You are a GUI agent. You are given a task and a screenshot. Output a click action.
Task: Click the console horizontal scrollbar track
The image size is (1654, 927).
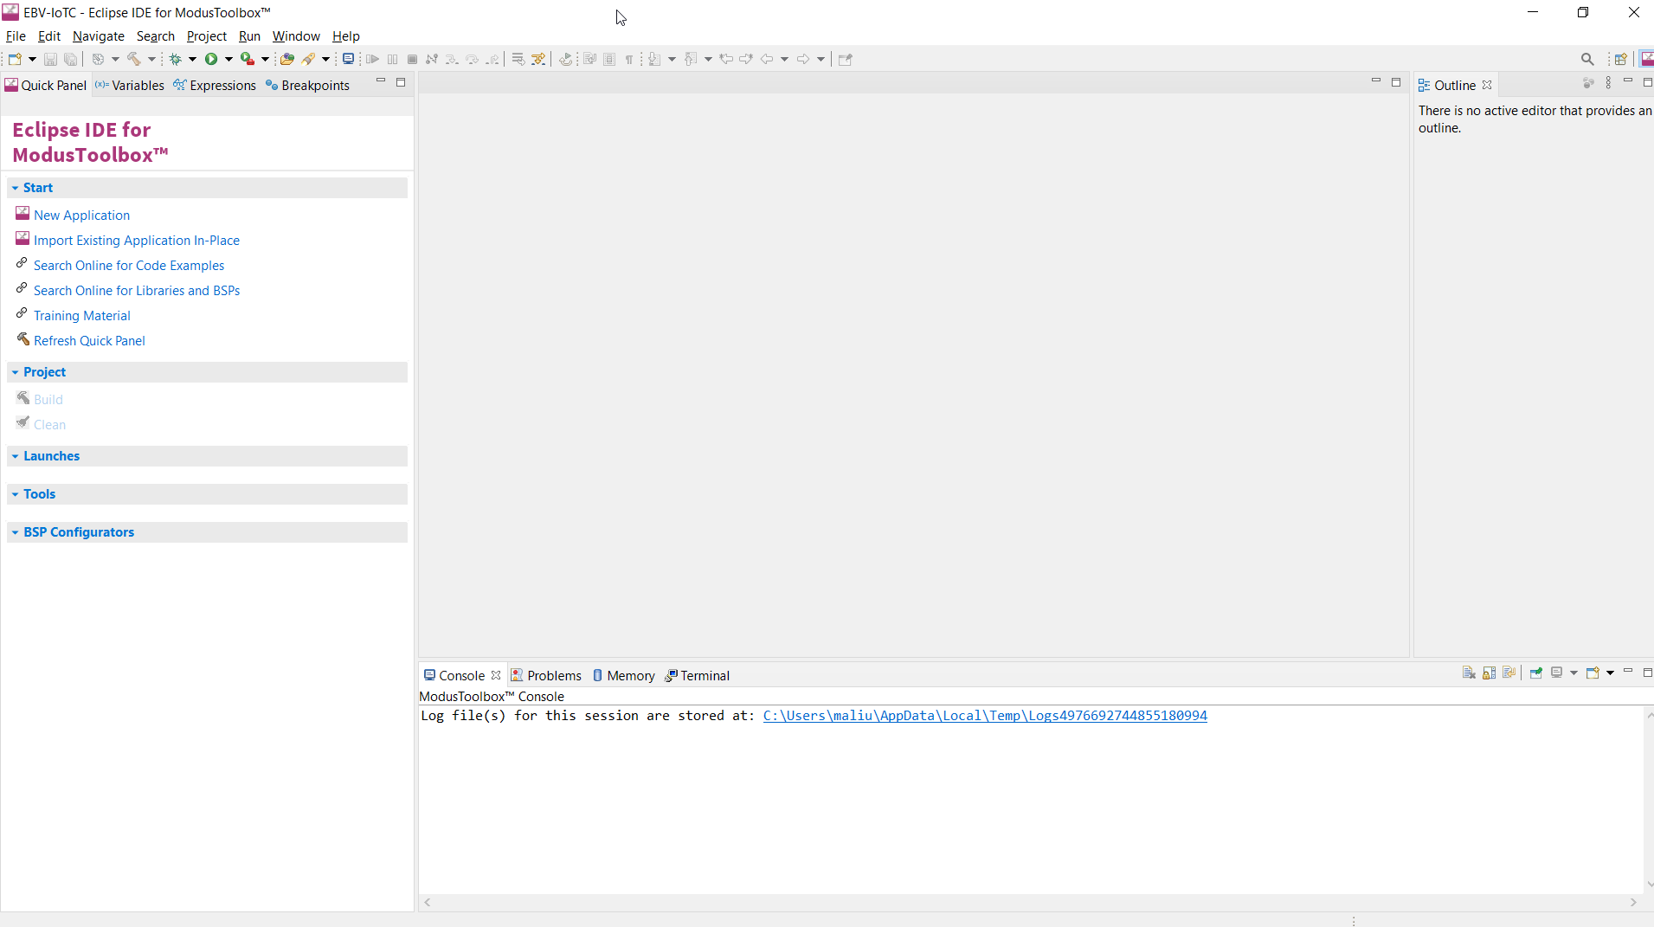click(1030, 903)
